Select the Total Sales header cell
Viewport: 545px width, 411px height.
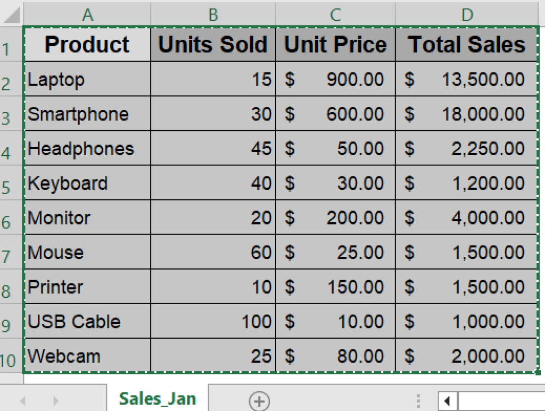pyautogui.click(x=467, y=45)
